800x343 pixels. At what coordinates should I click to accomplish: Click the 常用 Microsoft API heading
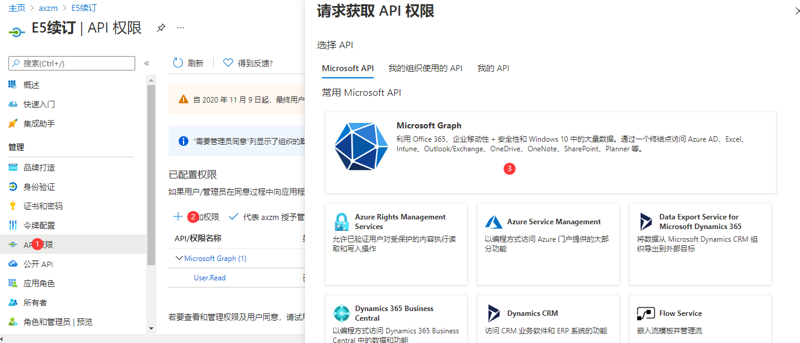[x=361, y=93]
